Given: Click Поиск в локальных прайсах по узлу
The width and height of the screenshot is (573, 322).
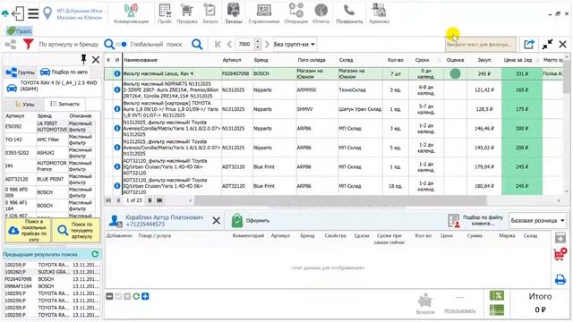Looking at the screenshot, I should (28, 231).
